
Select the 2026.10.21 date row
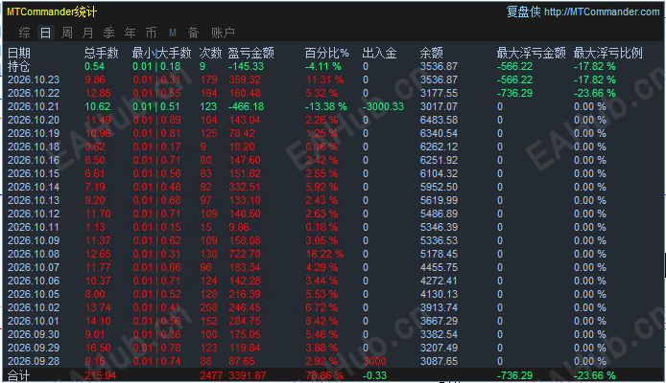click(x=34, y=107)
